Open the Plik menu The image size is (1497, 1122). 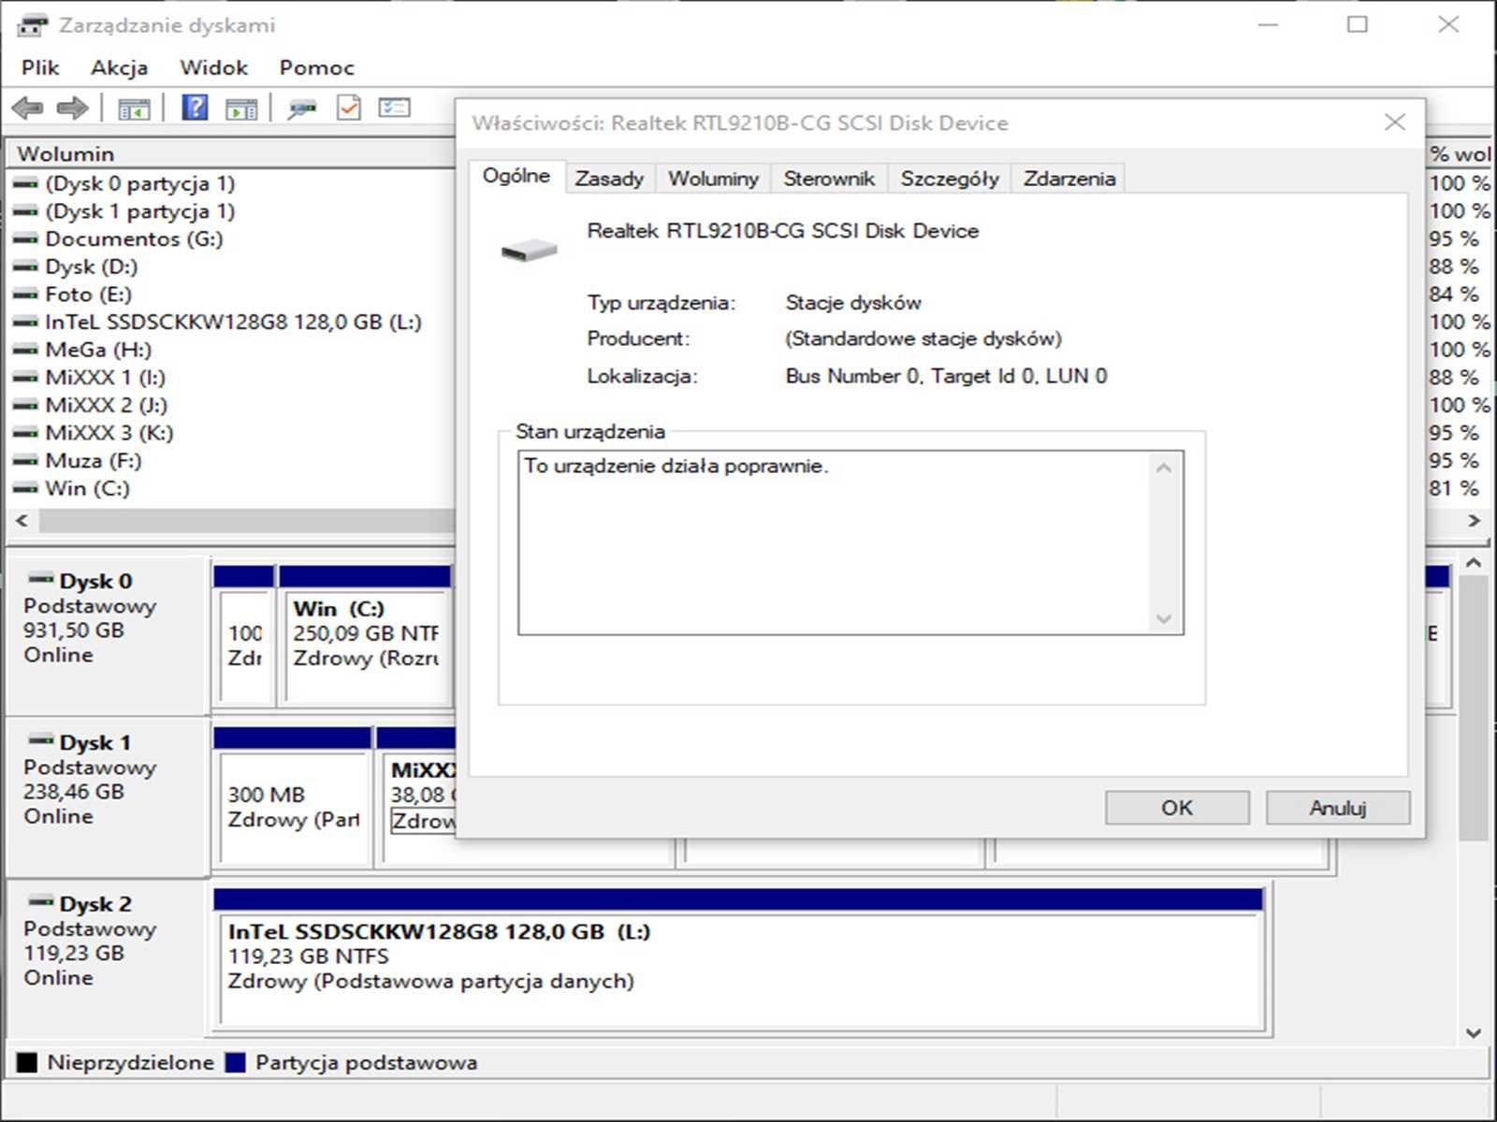40,67
